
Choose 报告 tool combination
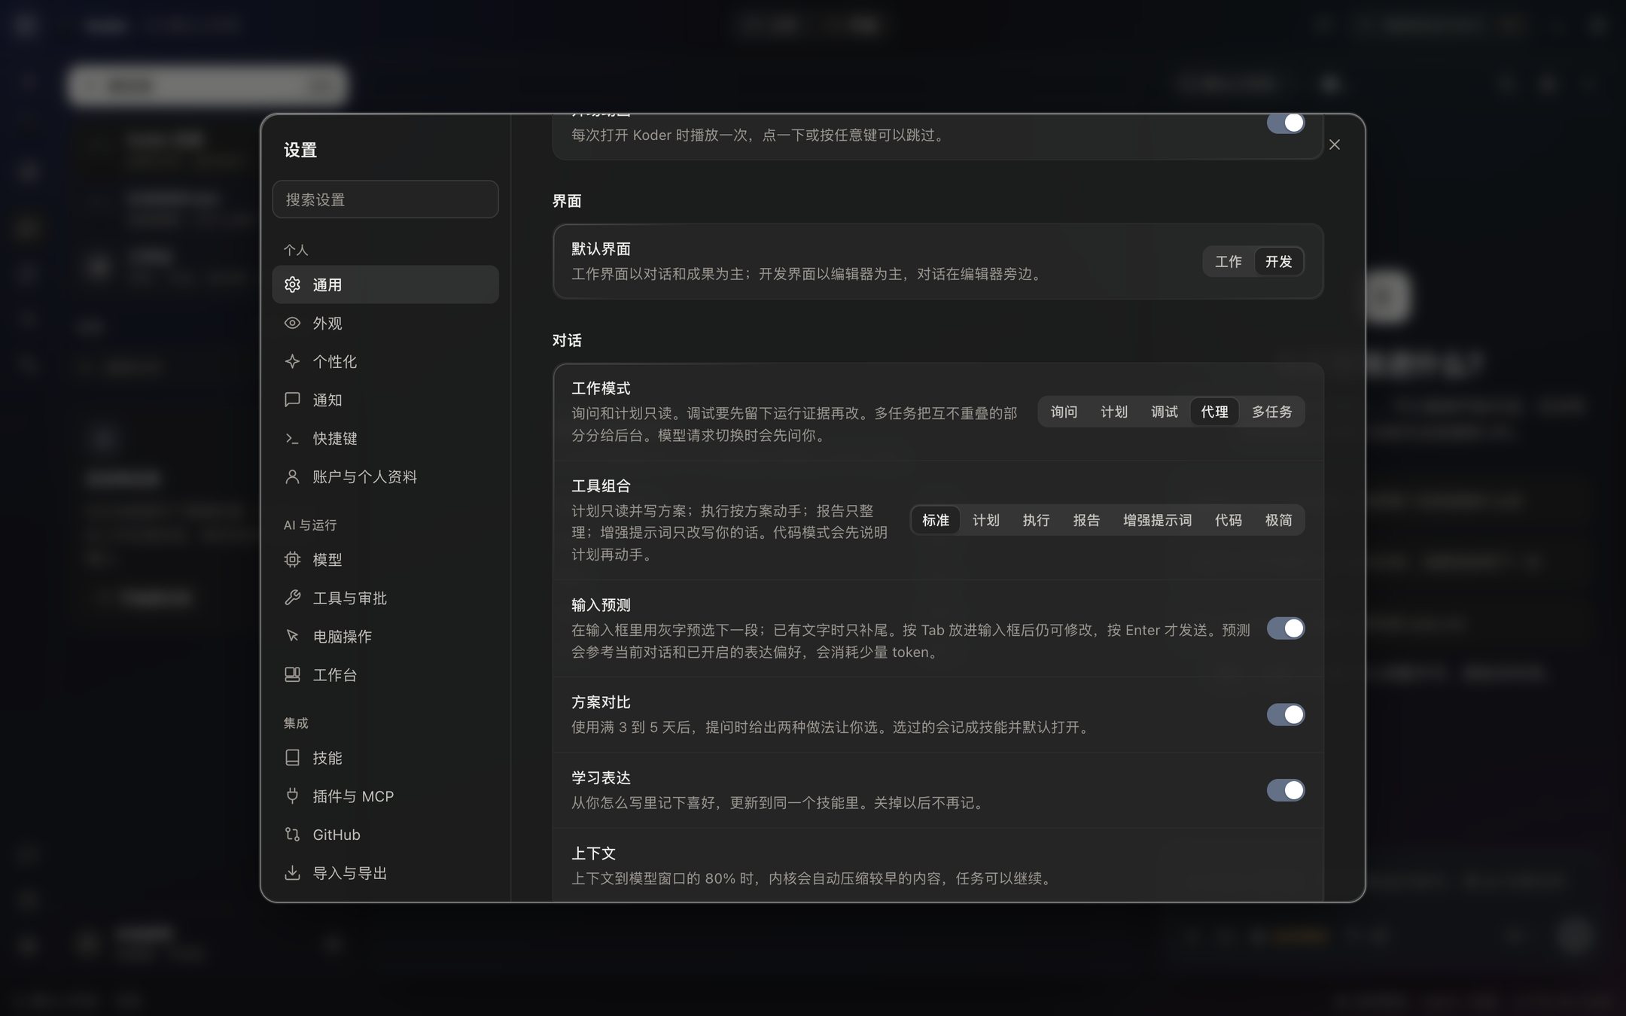(1086, 520)
